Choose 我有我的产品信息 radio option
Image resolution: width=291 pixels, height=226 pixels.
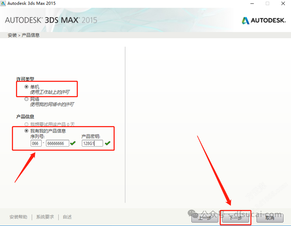(26, 131)
